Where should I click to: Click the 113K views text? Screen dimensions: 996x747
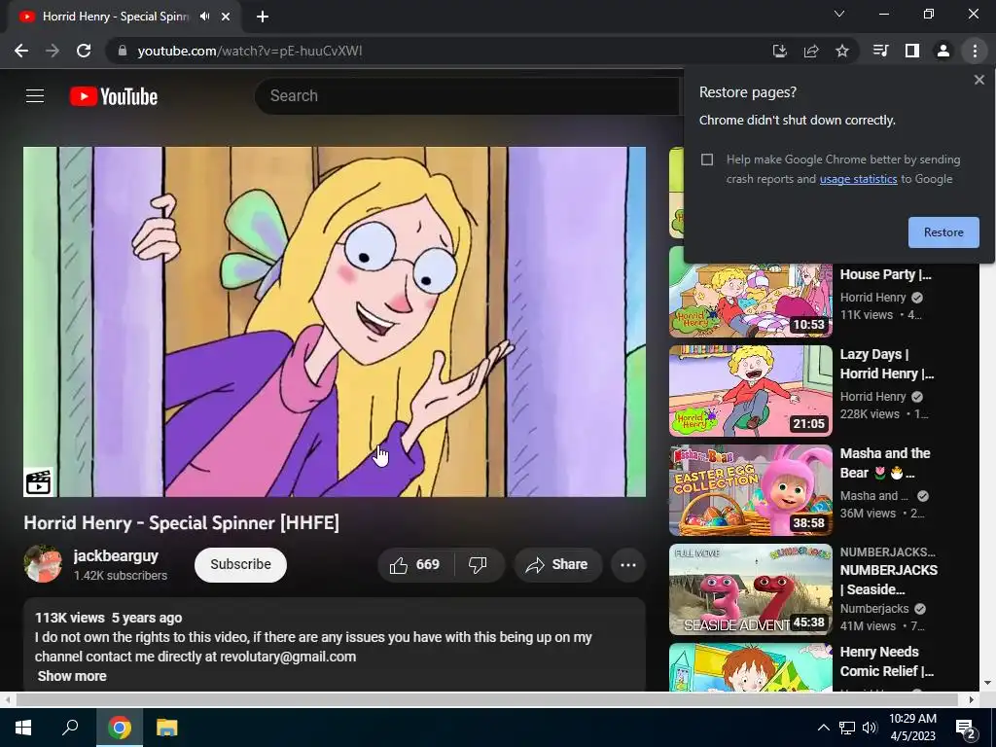click(70, 618)
